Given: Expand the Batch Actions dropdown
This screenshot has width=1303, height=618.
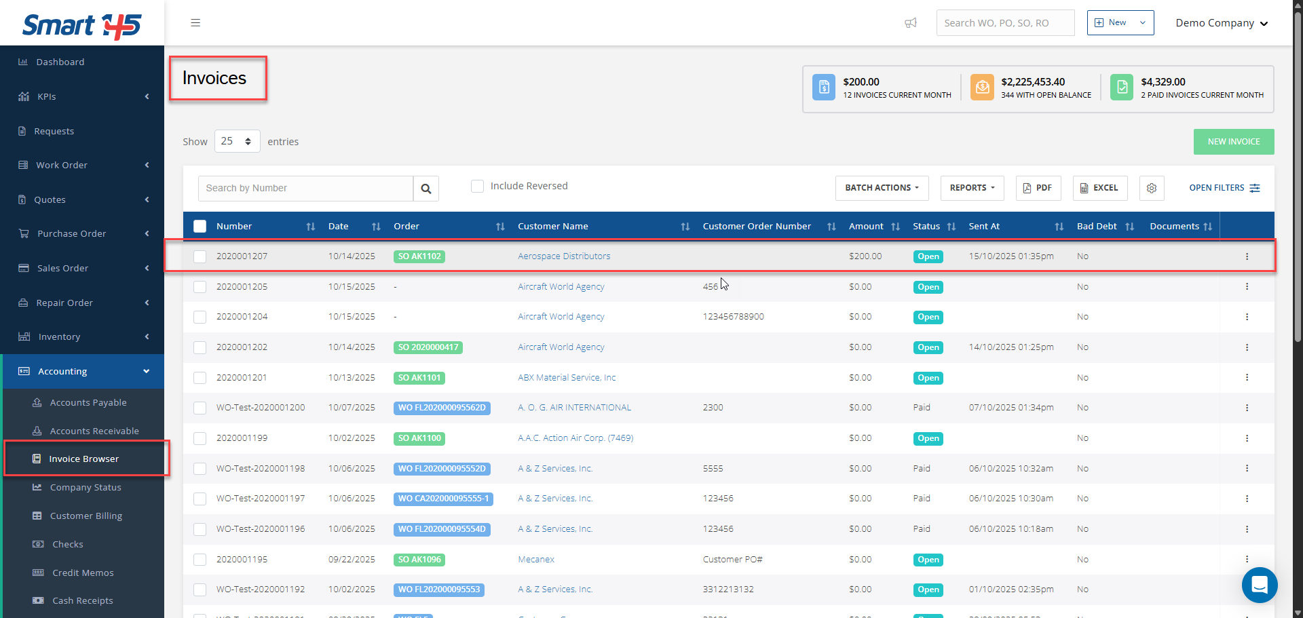Looking at the screenshot, I should click(882, 188).
